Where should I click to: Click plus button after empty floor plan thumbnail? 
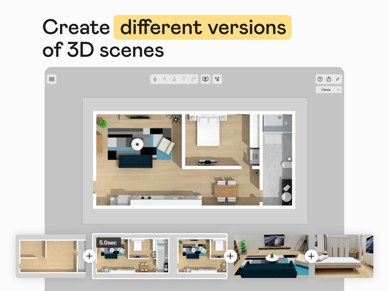(x=89, y=256)
